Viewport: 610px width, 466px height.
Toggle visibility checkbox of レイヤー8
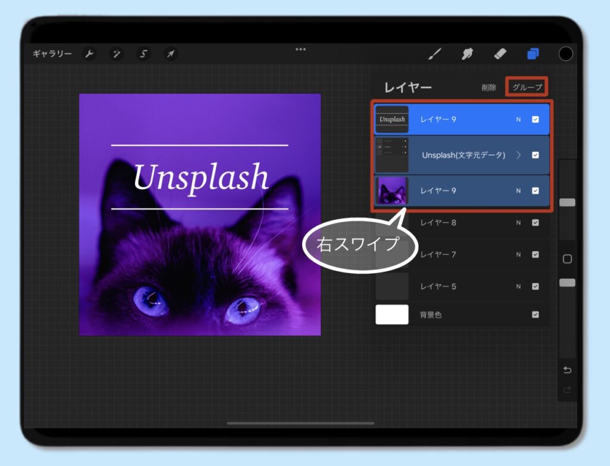coord(536,223)
